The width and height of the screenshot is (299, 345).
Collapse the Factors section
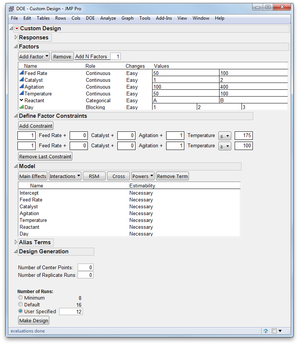(x=16, y=47)
